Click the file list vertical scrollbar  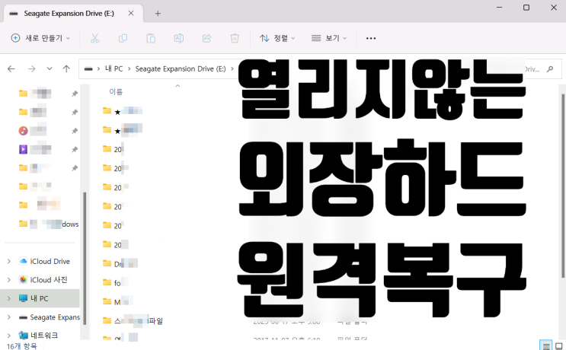[x=563, y=186]
